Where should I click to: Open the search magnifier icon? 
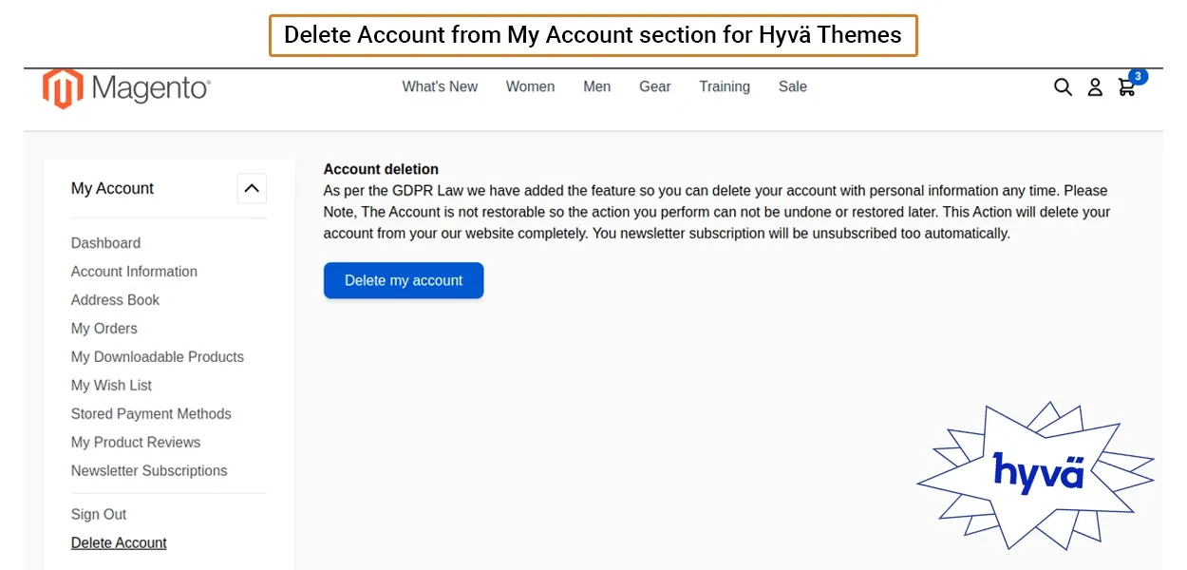[1063, 87]
